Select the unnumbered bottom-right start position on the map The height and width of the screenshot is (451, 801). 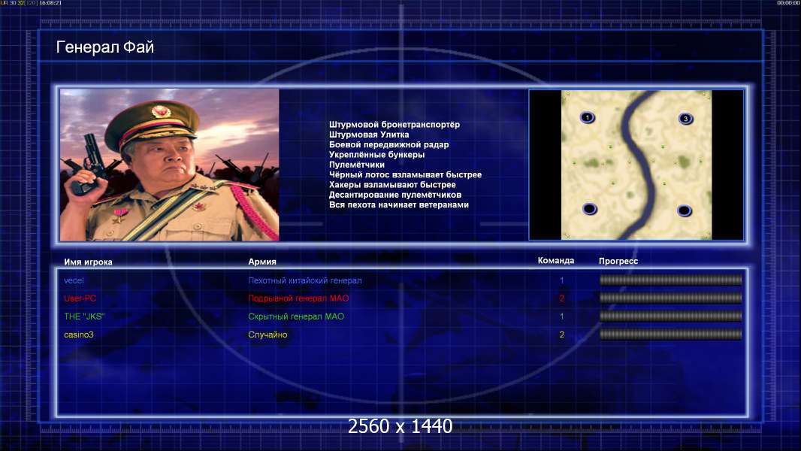(x=684, y=210)
